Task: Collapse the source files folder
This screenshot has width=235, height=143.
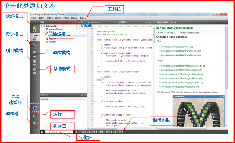Action: point(44,32)
